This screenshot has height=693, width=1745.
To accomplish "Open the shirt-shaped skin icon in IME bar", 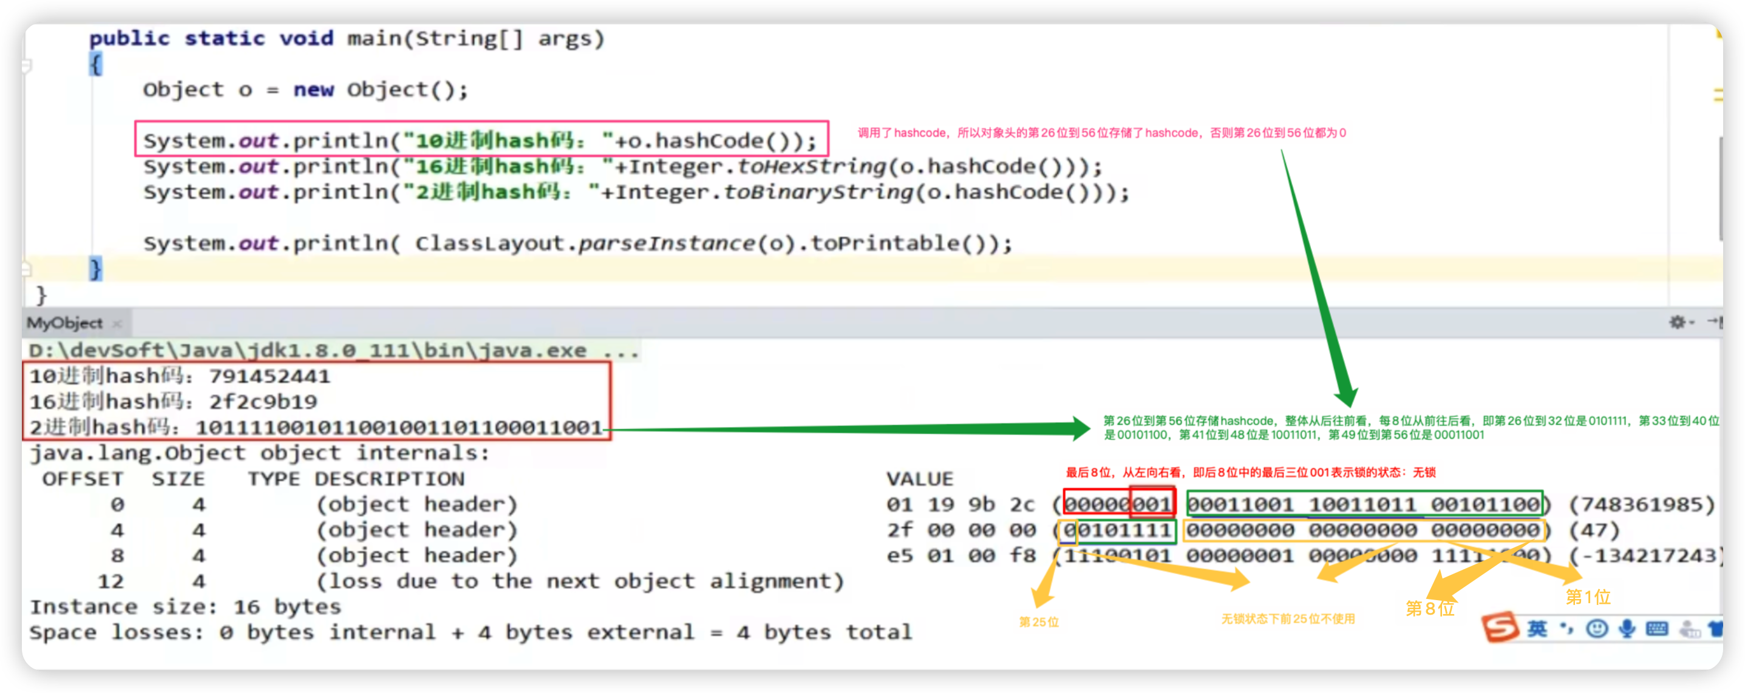I will 1715,629.
